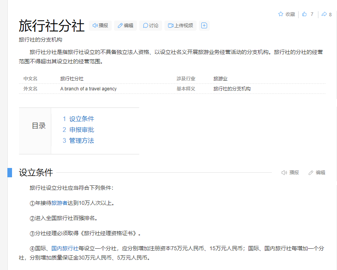This screenshot has height=270, width=337.
Task: Click the 旅游业 industry value in the info table
Action: (220, 79)
